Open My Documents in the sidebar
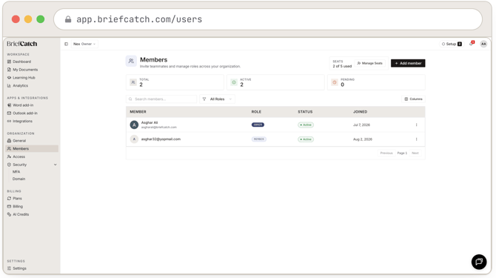Viewport: 496px width, 278px height. 22,70
